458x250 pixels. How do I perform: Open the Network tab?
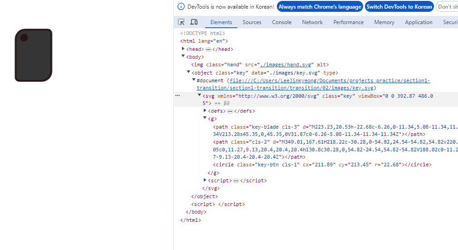tap(312, 22)
